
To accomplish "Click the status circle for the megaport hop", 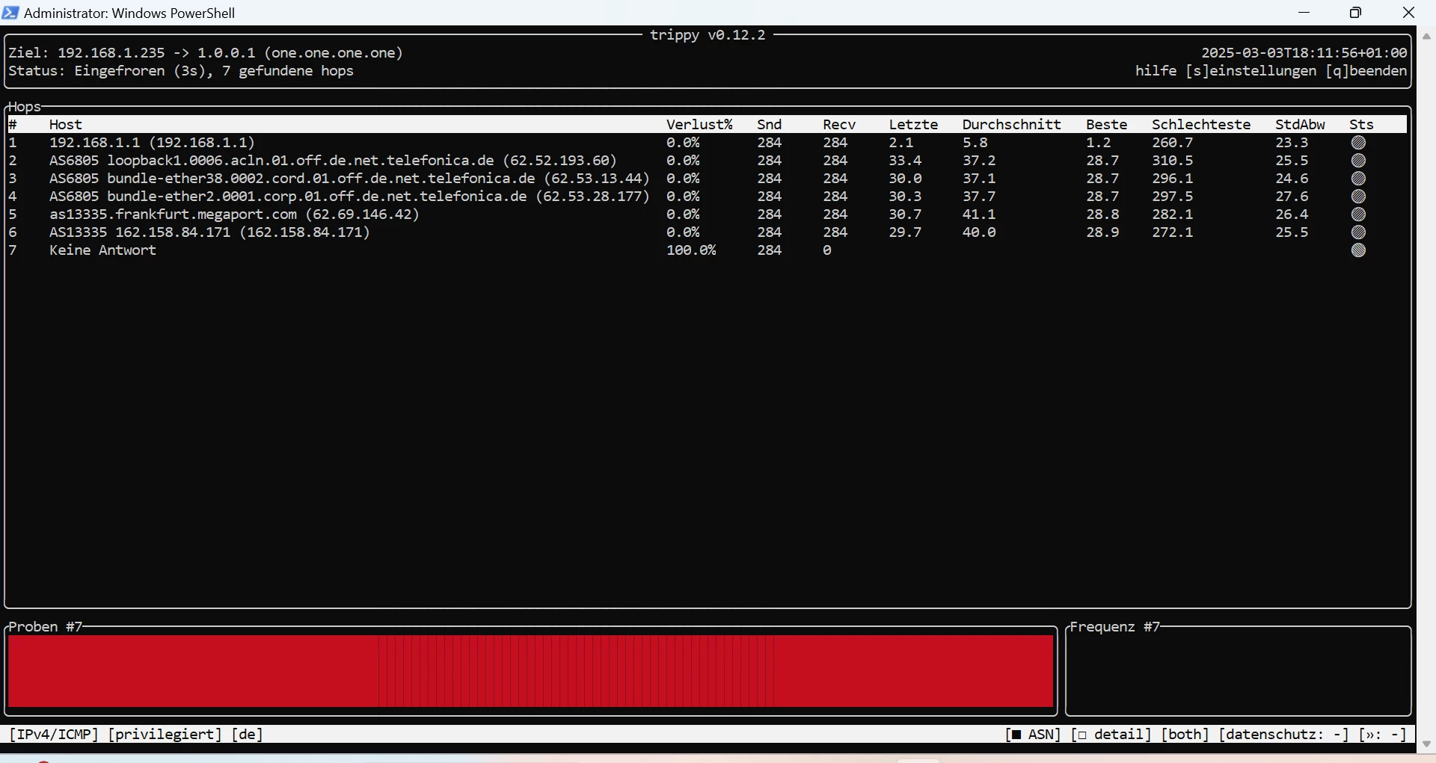I will 1359,214.
